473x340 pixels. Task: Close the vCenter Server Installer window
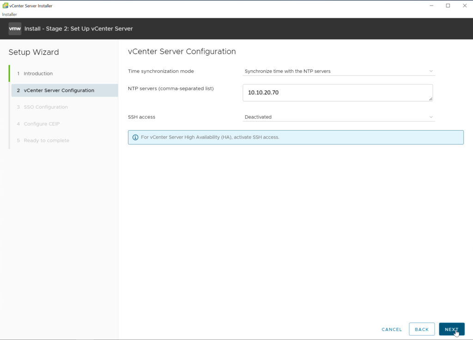point(464,6)
